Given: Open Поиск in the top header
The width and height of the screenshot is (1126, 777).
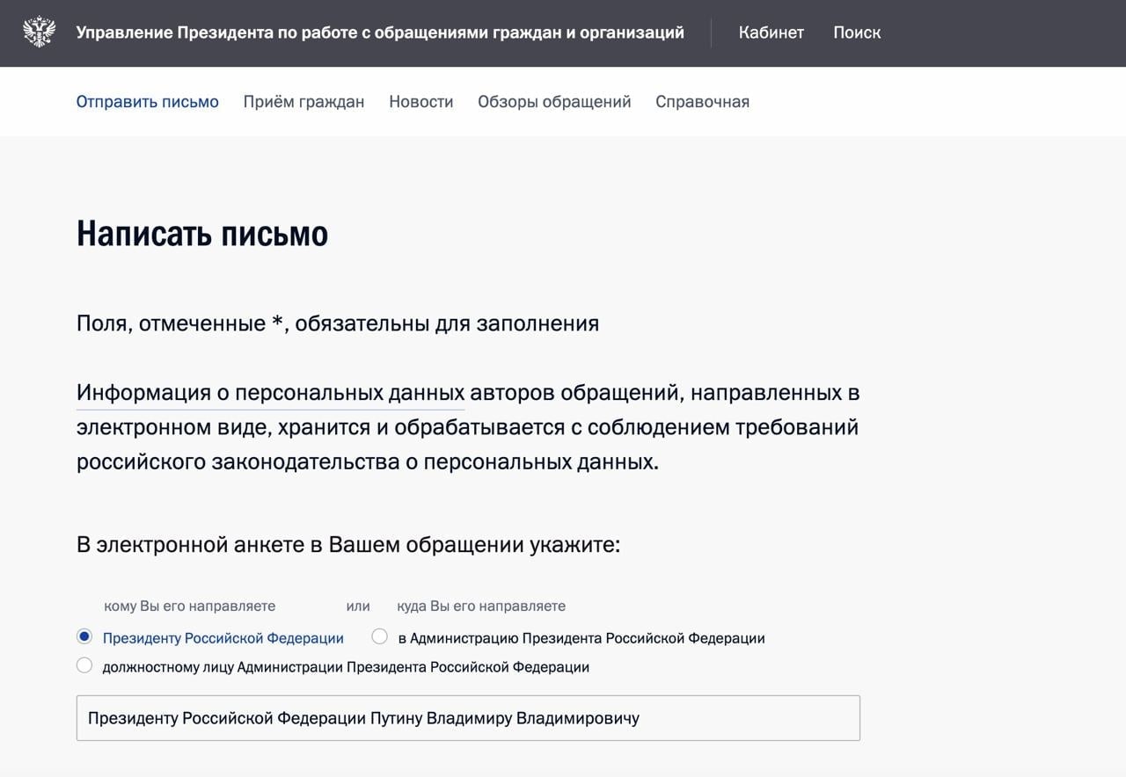Looking at the screenshot, I should (857, 33).
